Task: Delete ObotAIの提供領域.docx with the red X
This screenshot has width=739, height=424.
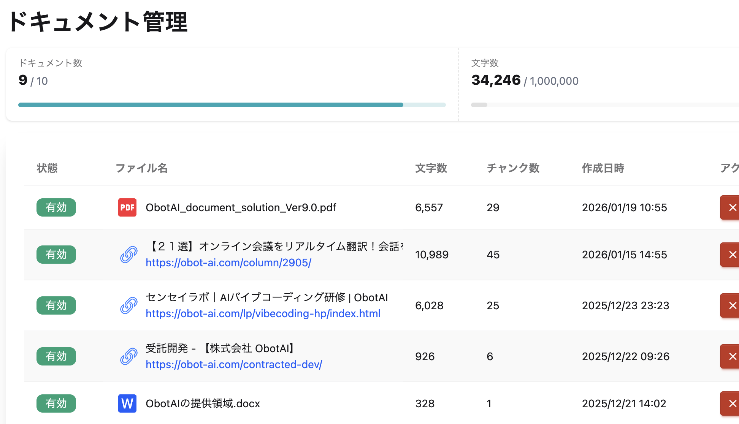Action: (x=731, y=403)
